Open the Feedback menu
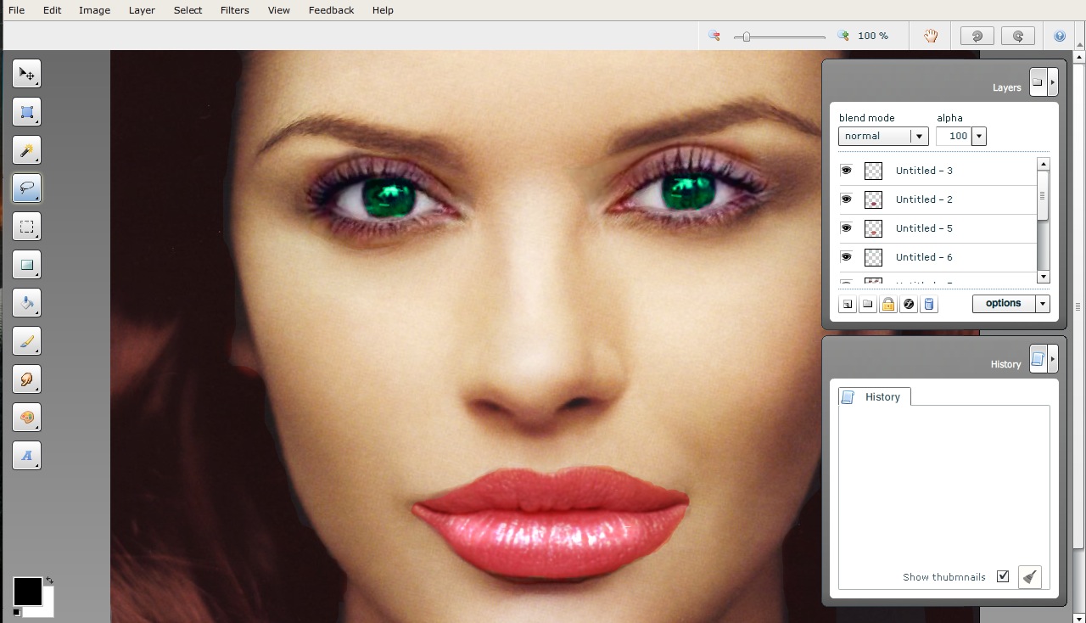The image size is (1086, 623). 331,10
